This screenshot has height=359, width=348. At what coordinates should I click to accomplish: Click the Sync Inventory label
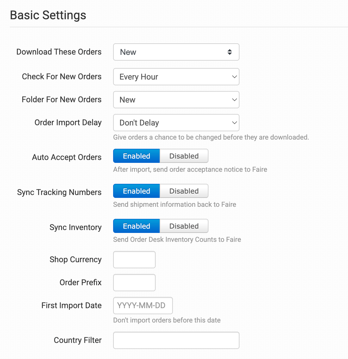click(76, 227)
